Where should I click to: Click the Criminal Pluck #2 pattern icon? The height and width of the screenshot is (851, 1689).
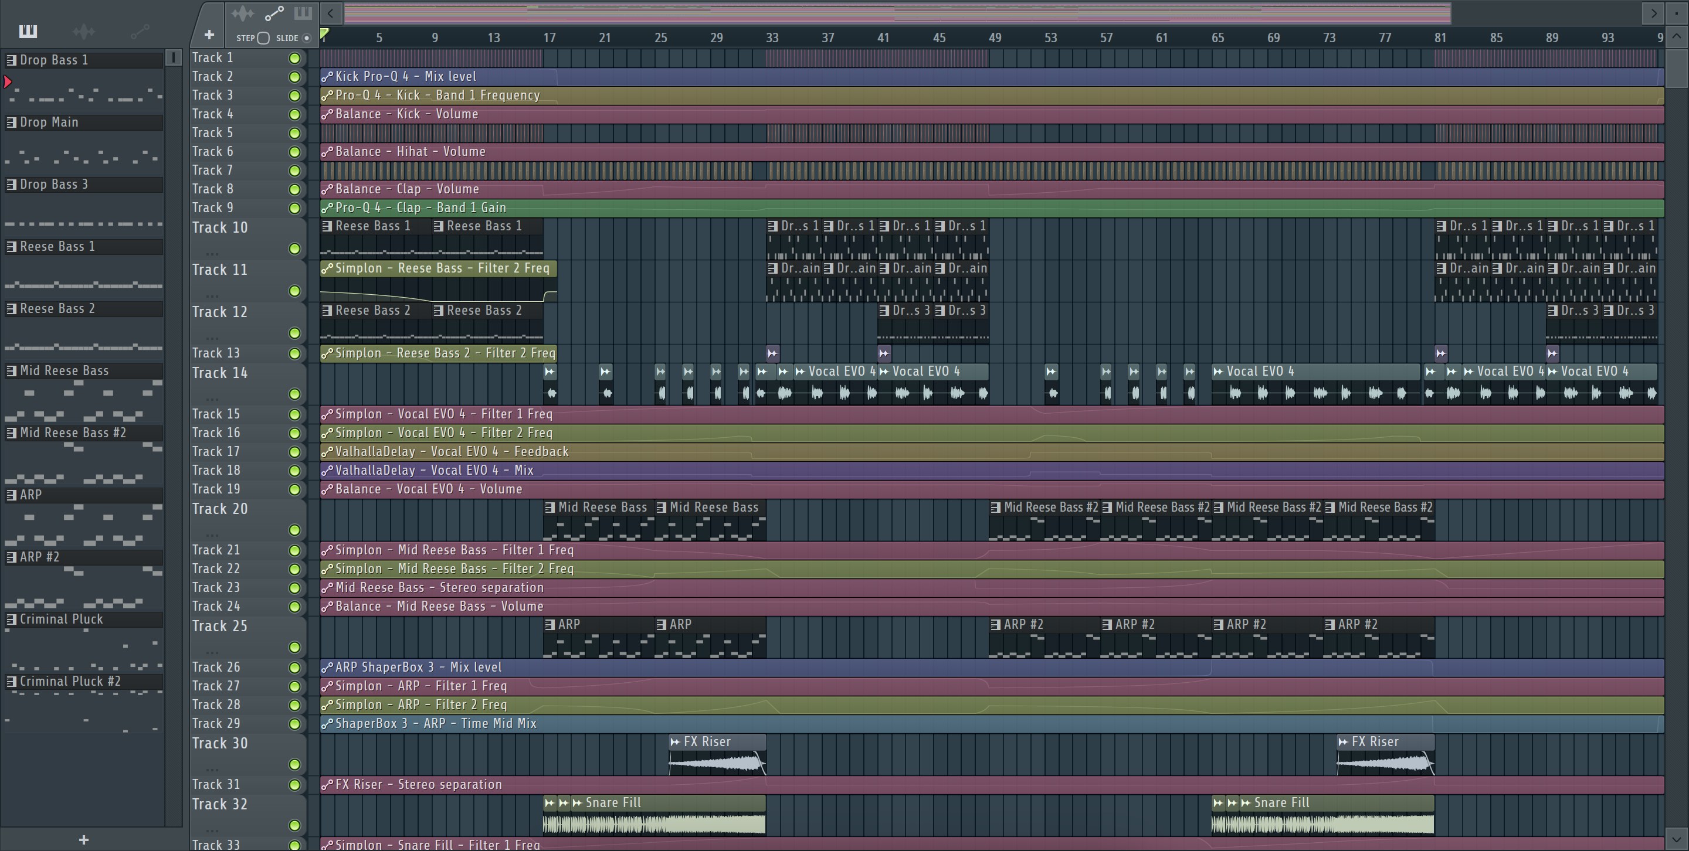(x=11, y=682)
